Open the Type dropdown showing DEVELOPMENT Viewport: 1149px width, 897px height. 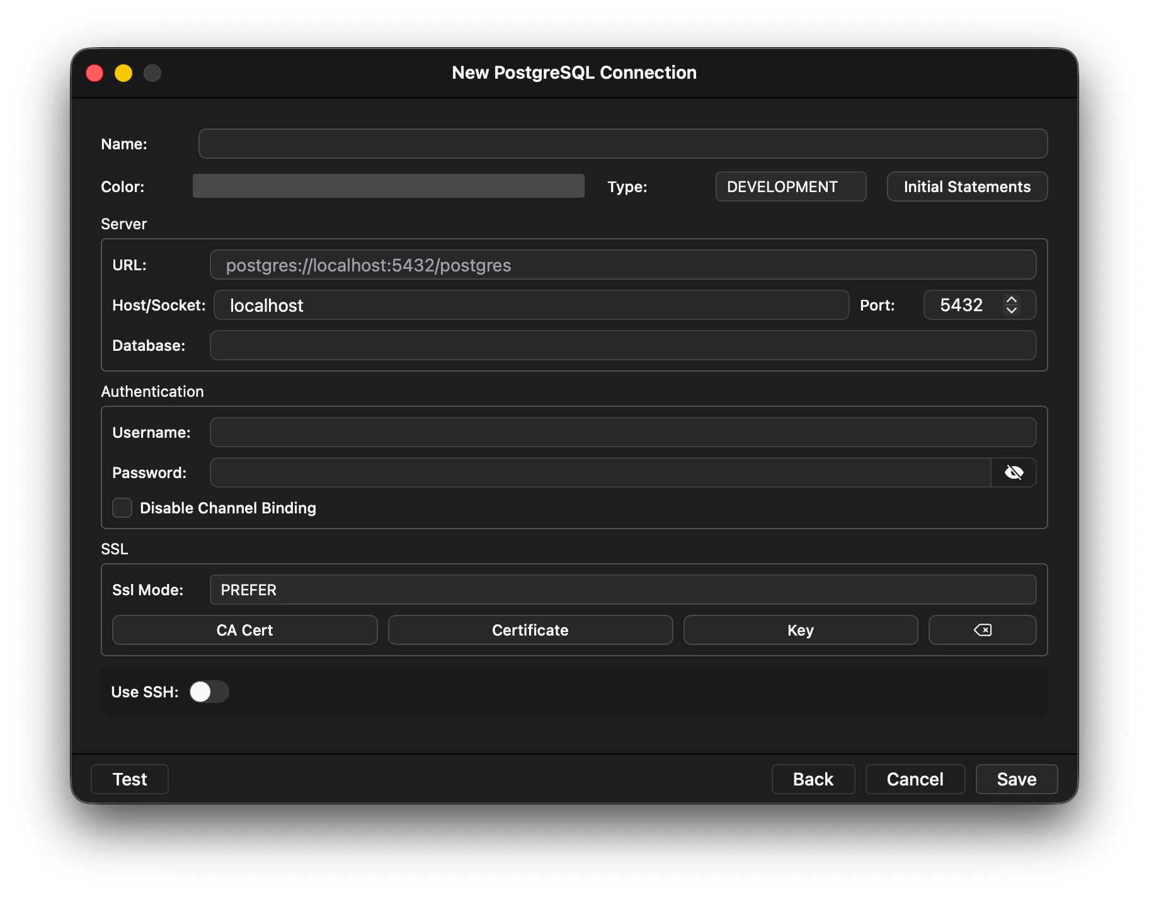[x=791, y=186]
